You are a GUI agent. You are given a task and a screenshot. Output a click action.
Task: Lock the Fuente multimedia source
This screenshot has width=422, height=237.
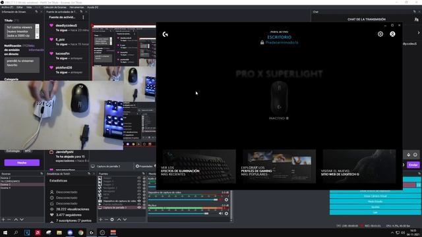[144, 204]
